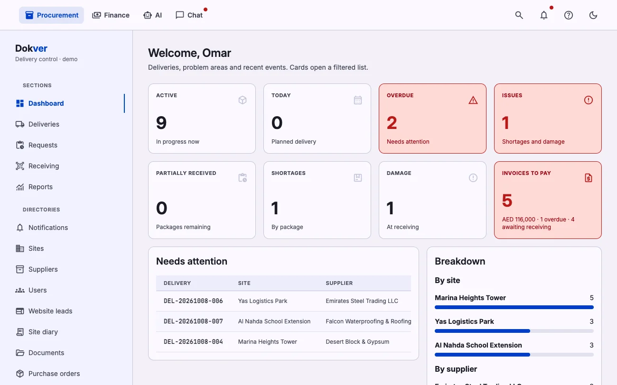
Task: Click the Purchase orders package icon
Action: pyautogui.click(x=20, y=374)
